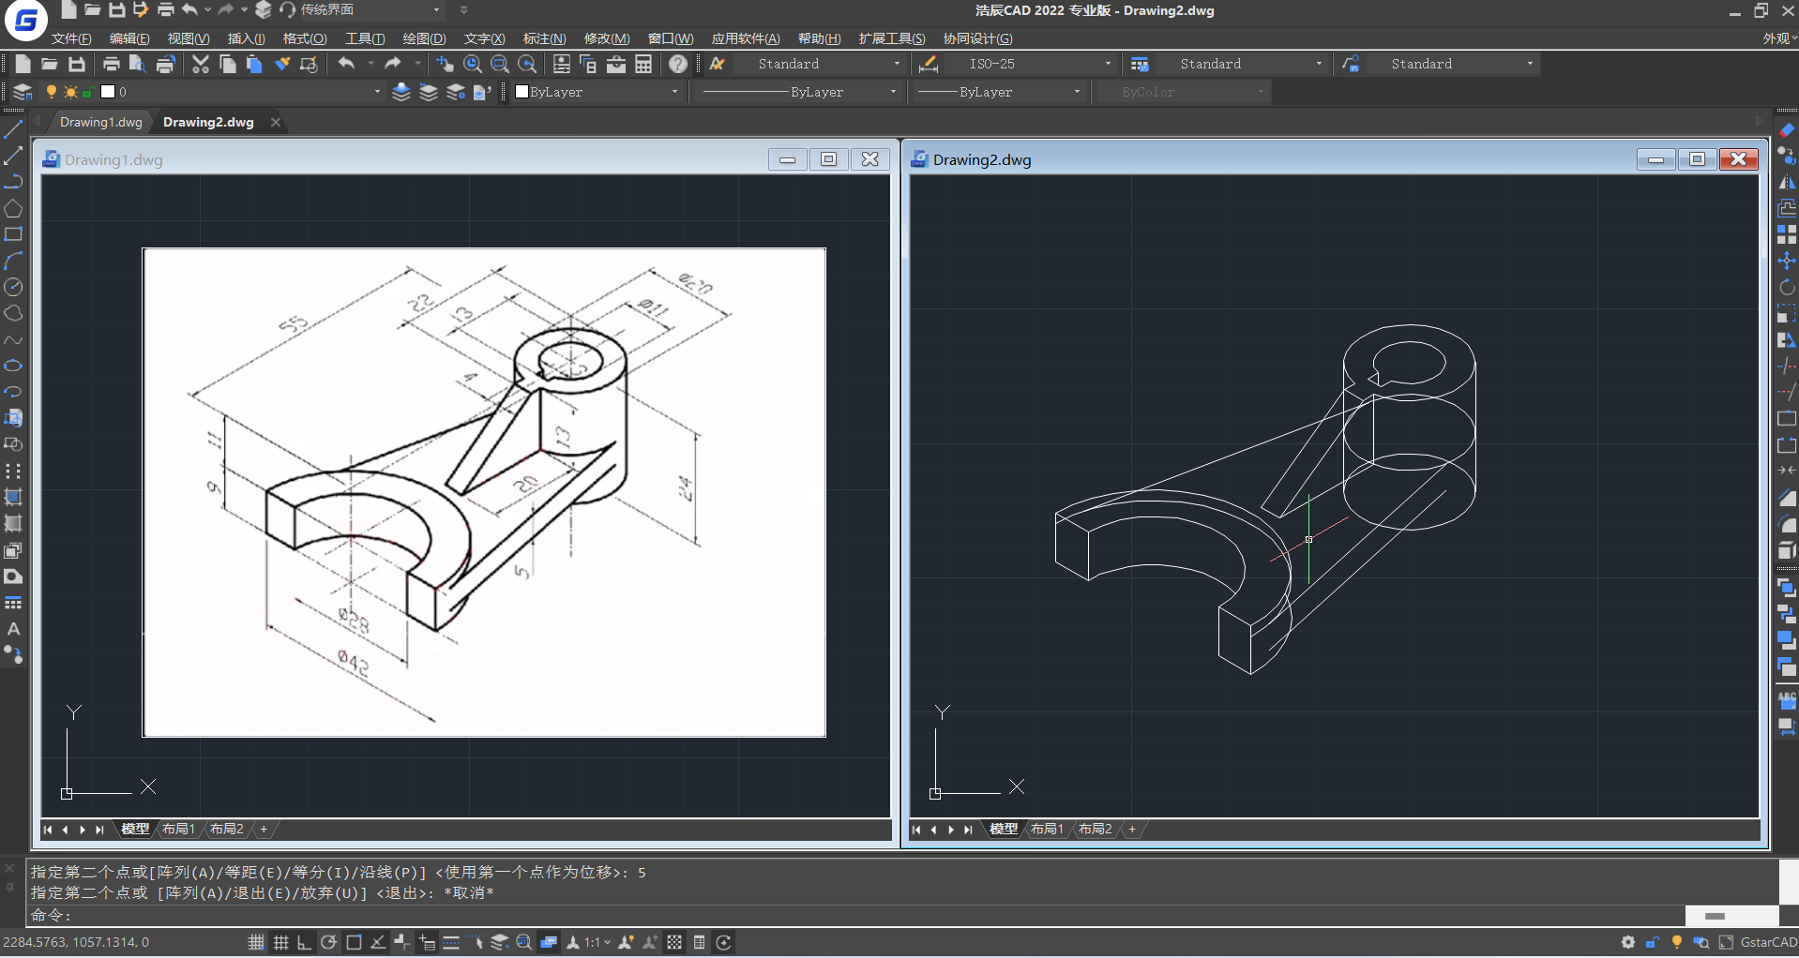
Task: Click the Zoom Window icon
Action: pos(500,64)
